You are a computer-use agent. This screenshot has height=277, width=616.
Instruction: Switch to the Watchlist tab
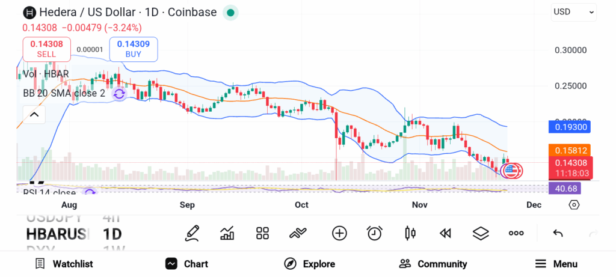pyautogui.click(x=64, y=264)
